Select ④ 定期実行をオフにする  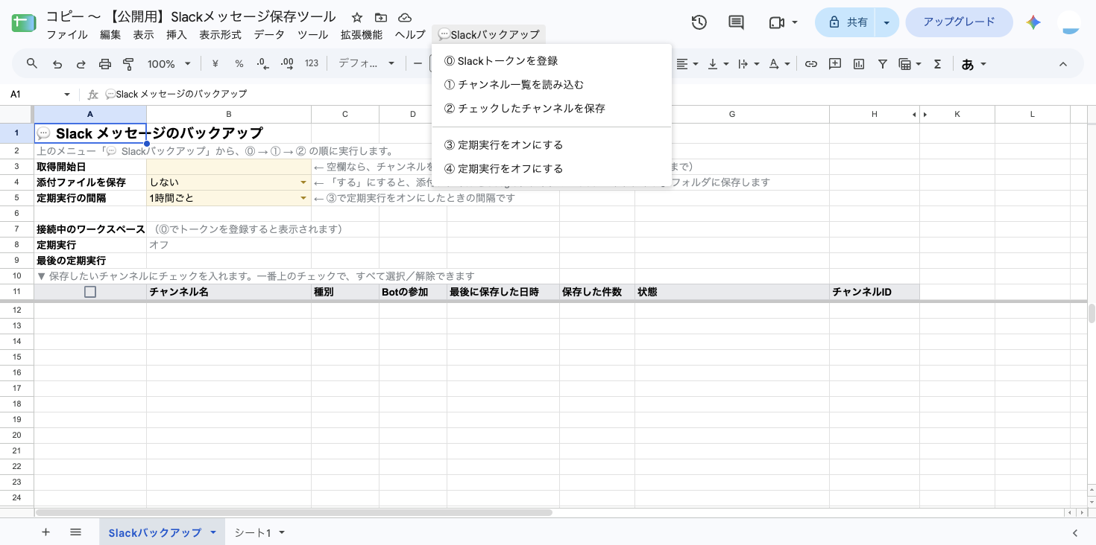tap(552, 169)
